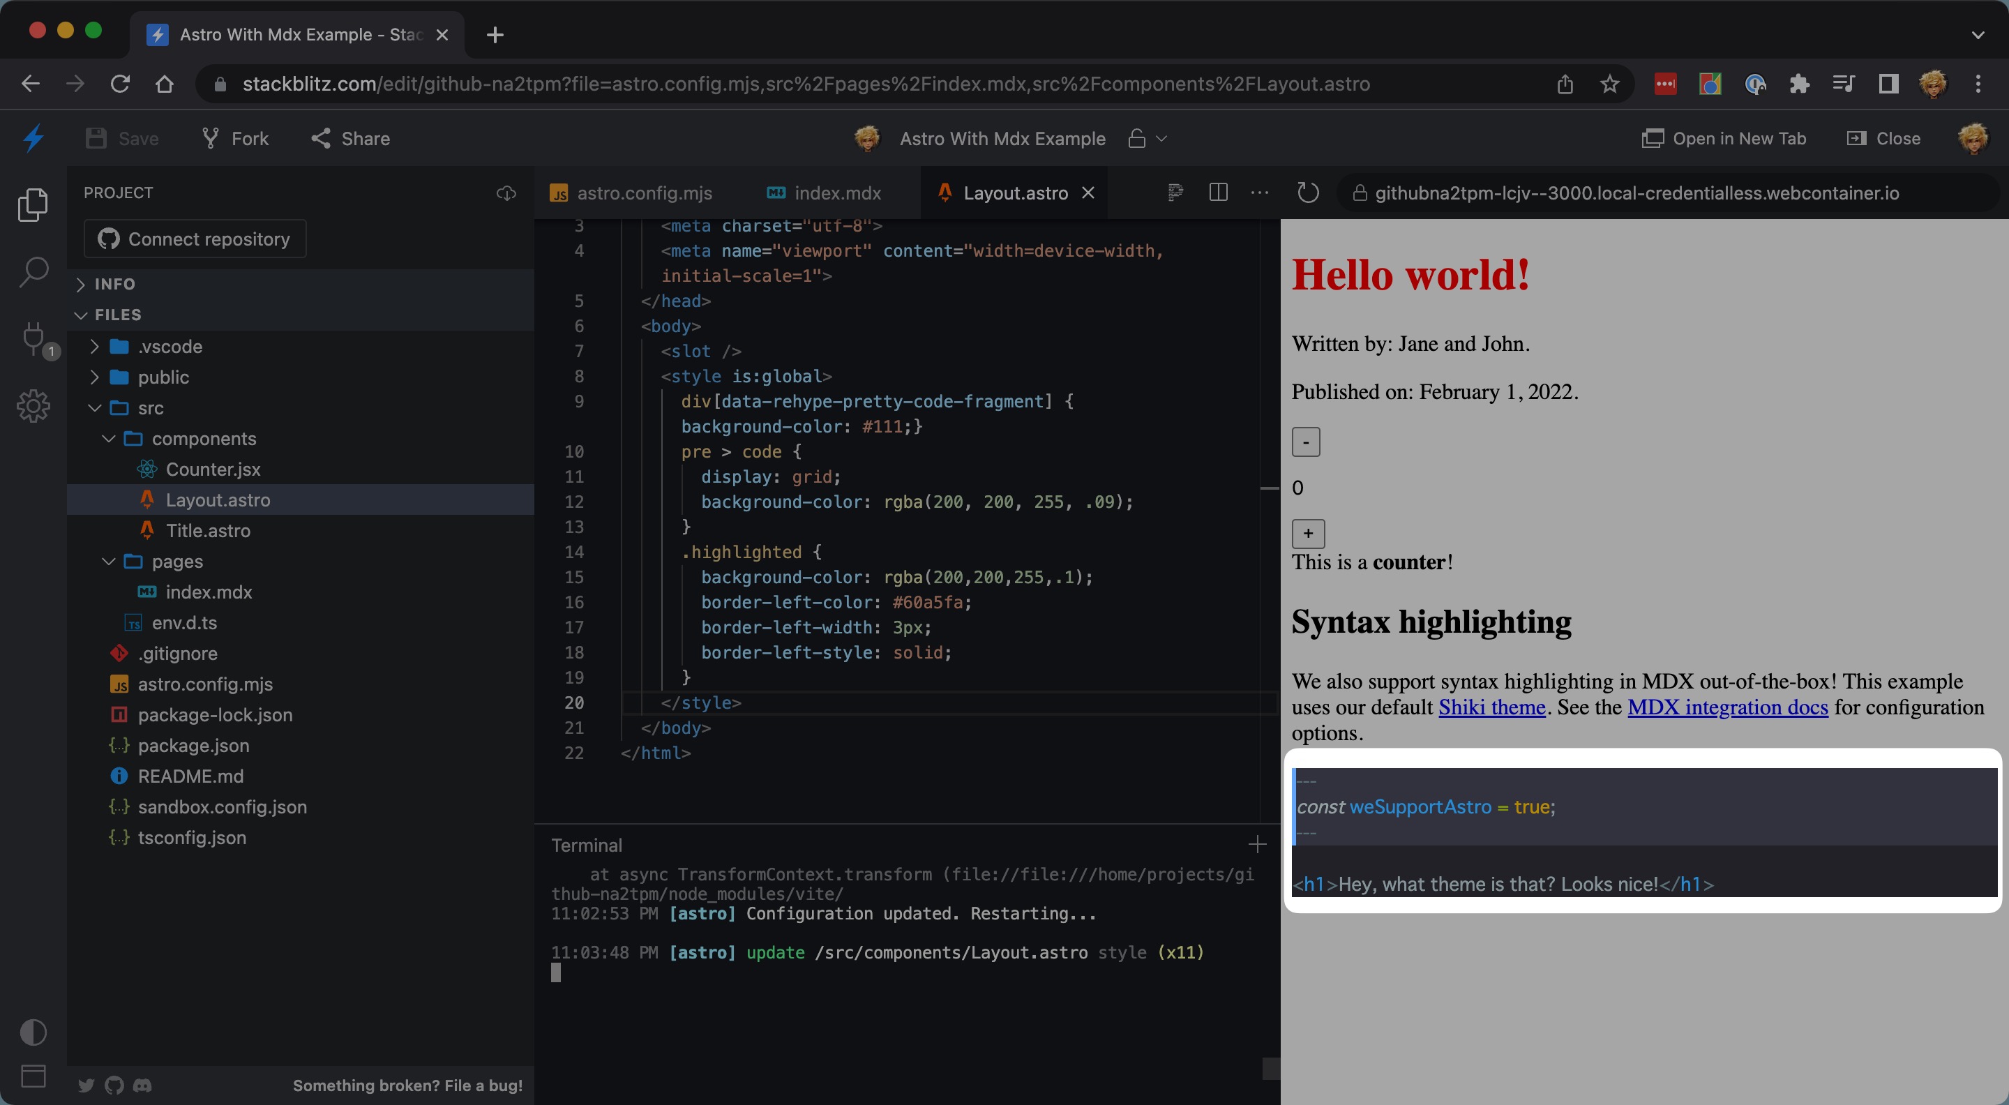Image resolution: width=2009 pixels, height=1105 pixels.
Task: Click the Connect repository button
Action: click(x=195, y=239)
